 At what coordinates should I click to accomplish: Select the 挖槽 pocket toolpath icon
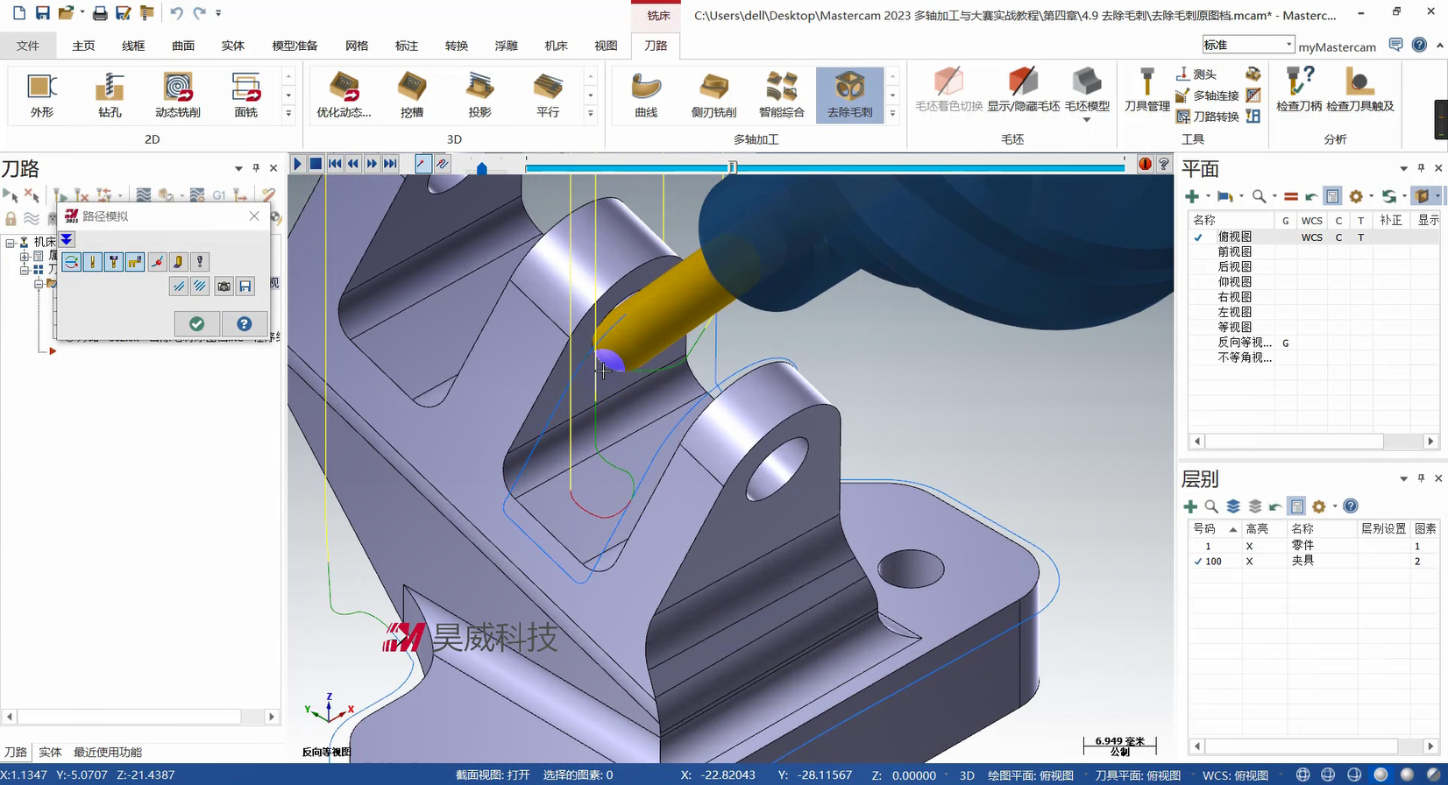coord(412,95)
